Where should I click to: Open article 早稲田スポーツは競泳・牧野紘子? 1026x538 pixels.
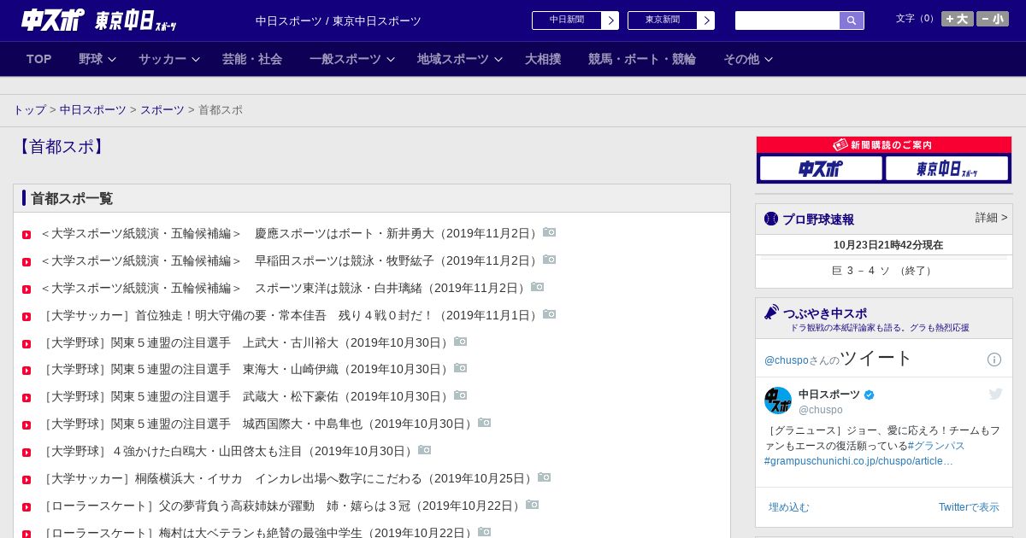pos(291,260)
